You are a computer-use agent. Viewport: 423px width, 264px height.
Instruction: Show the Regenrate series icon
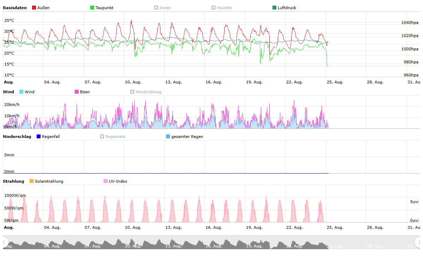tap(102, 137)
